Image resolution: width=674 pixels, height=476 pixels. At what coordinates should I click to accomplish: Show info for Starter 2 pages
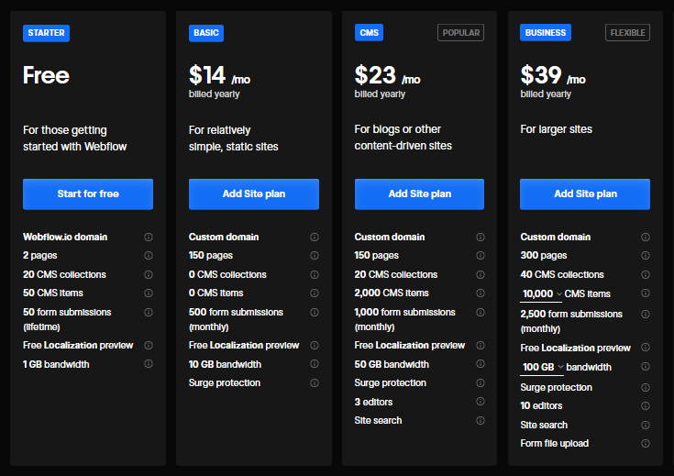[149, 255]
